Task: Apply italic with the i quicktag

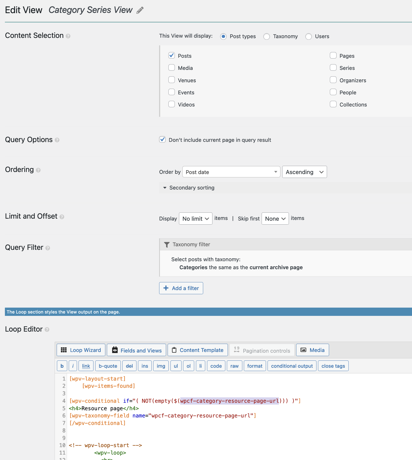Action: 73,366
